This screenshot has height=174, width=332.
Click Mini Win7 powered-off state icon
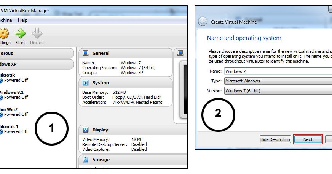1,115
